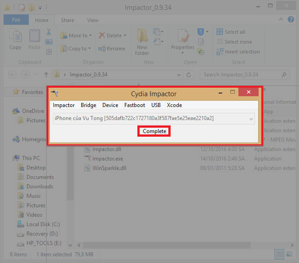Expand address bar history dropdown
299x263 pixels.
coord(179,75)
